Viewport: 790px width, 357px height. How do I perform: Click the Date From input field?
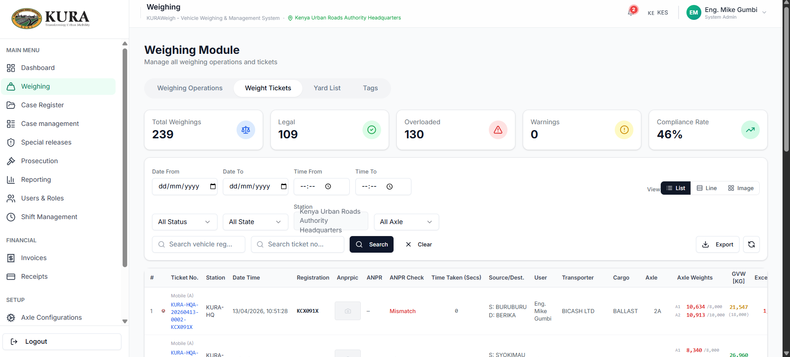[185, 187]
